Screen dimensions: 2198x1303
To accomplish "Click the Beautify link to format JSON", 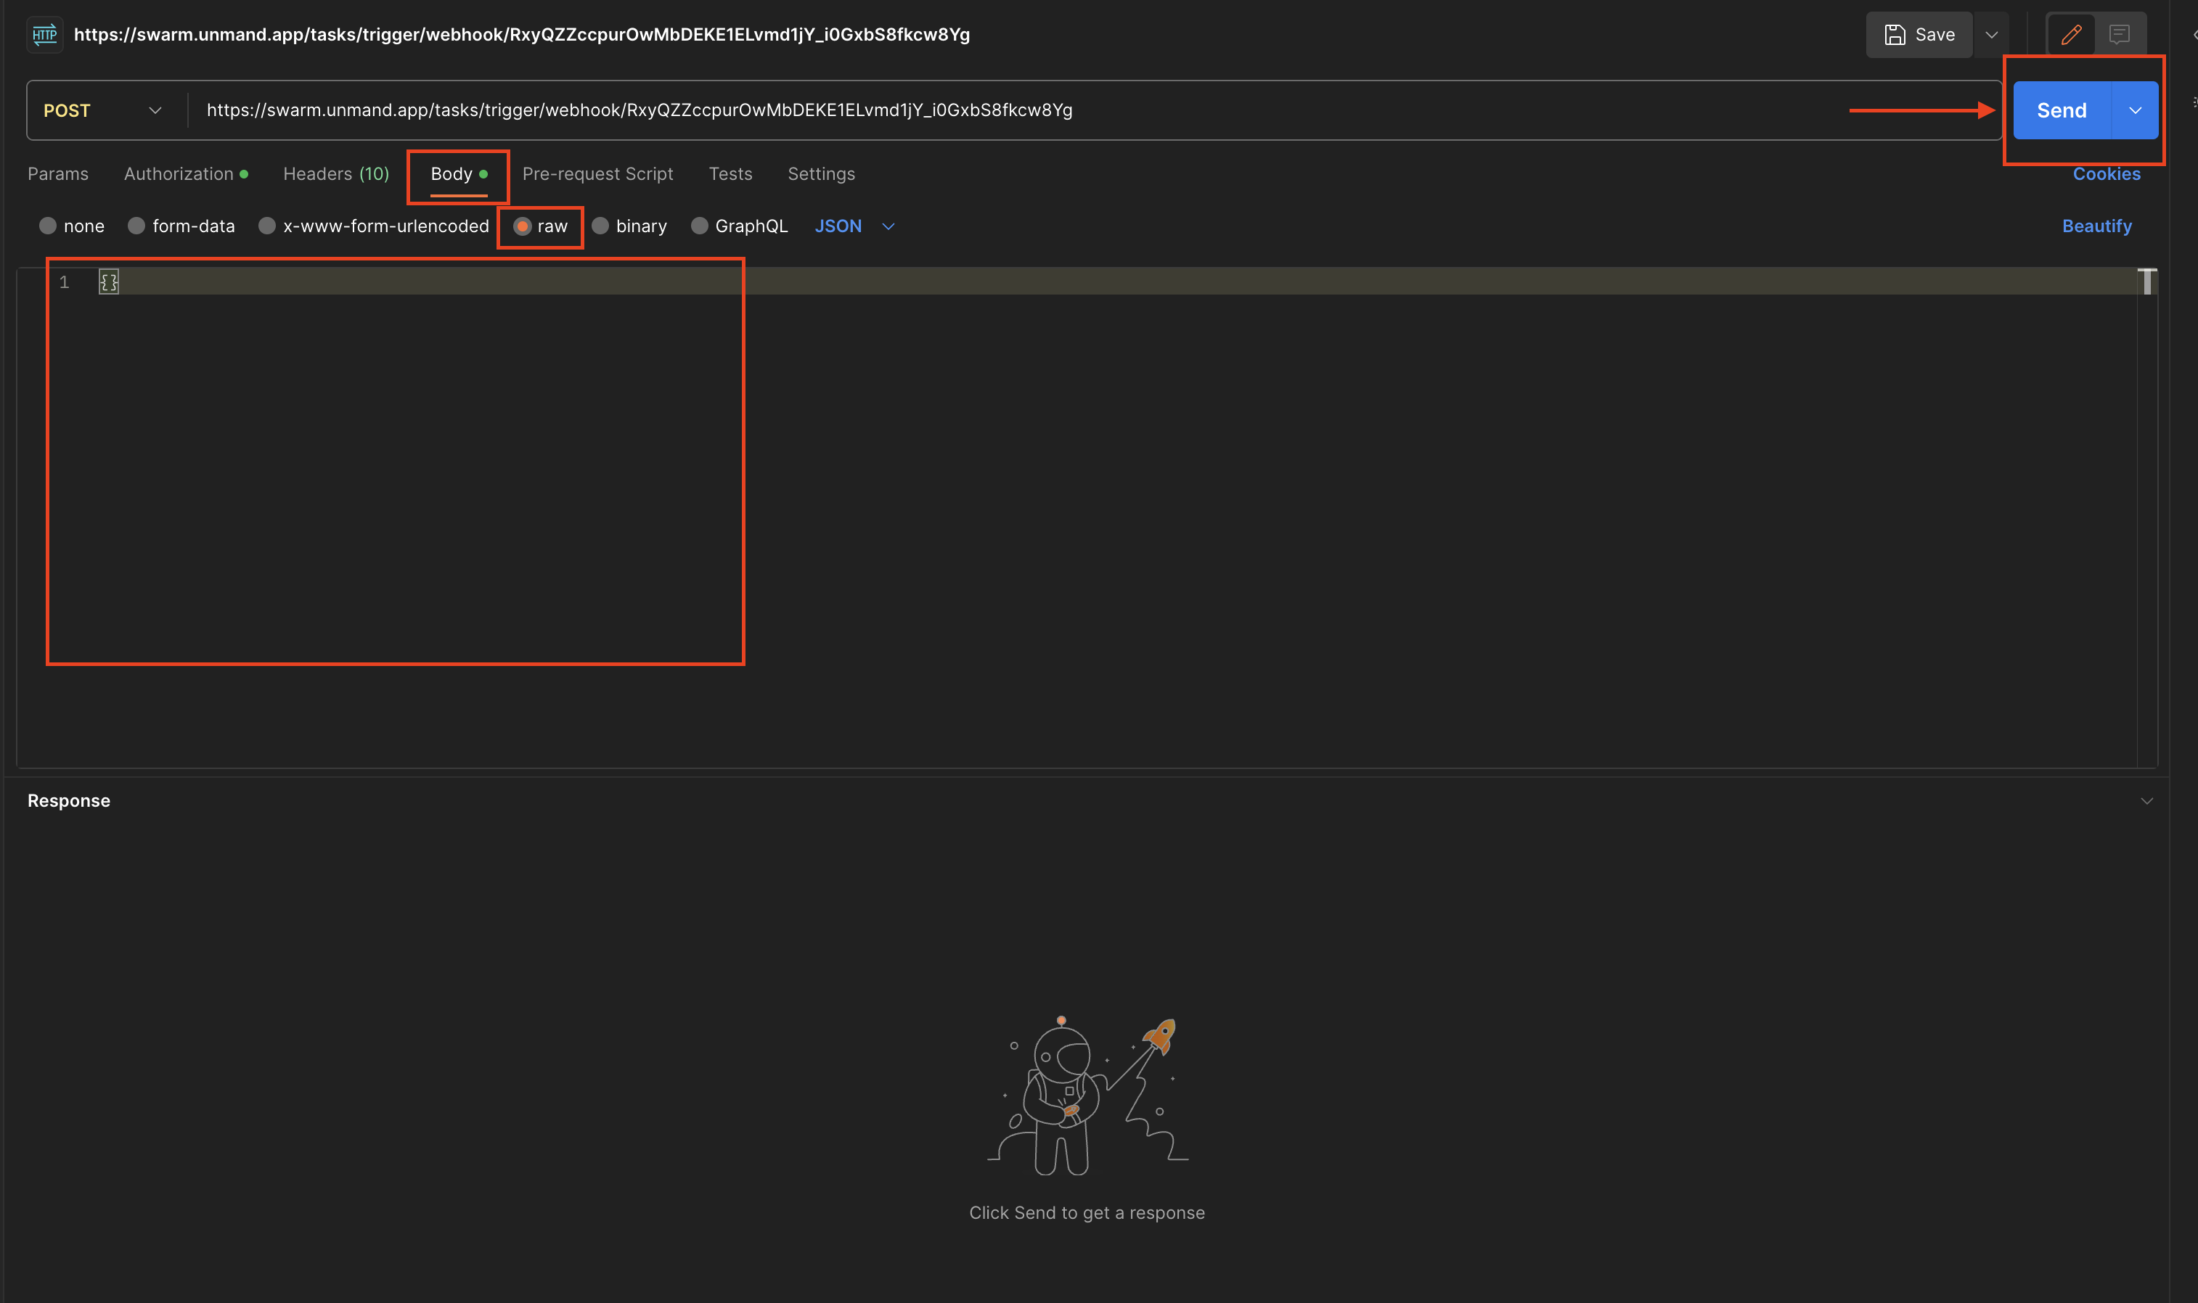I will (x=2097, y=225).
